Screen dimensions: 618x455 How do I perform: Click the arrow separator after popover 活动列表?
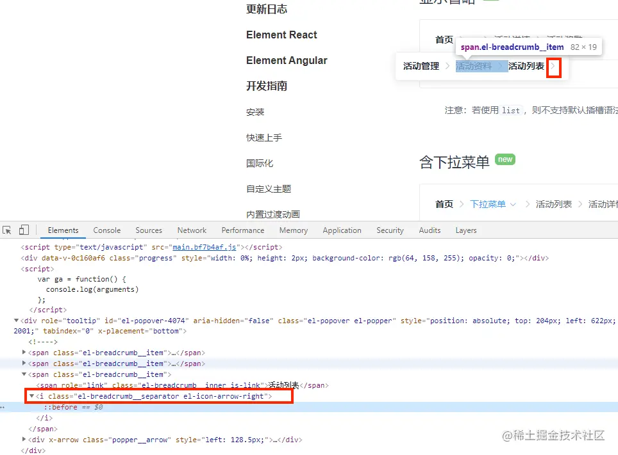point(553,67)
